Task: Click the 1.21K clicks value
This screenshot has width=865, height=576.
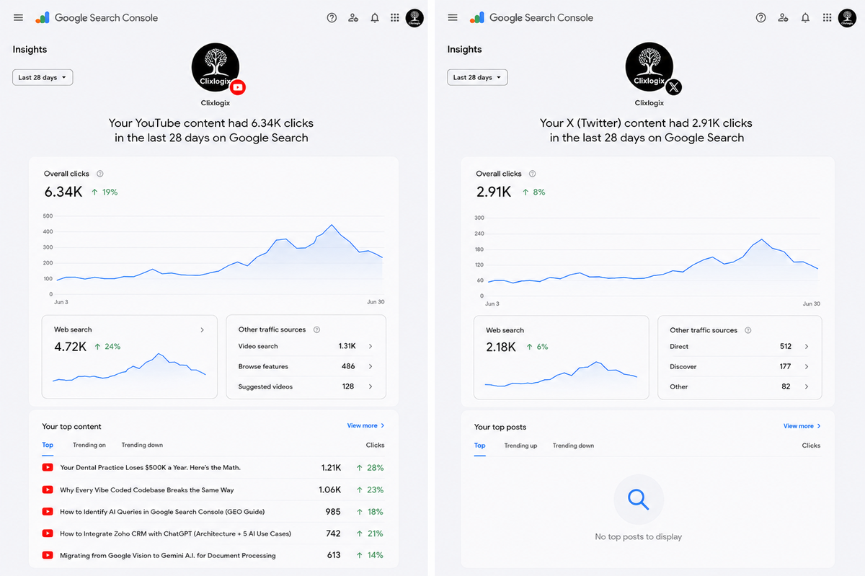Action: (331, 467)
